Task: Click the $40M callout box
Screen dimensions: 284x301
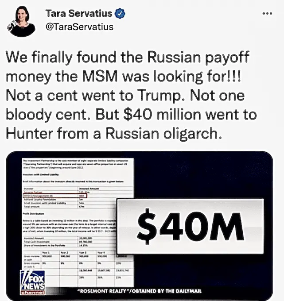Action: (190, 226)
